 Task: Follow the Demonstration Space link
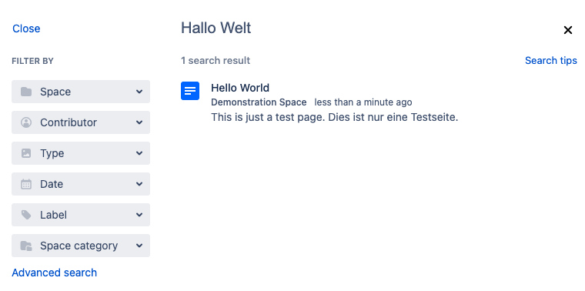click(x=259, y=102)
